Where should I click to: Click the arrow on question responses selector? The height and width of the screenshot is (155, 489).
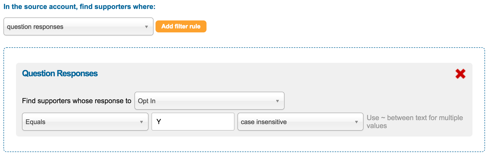click(146, 27)
